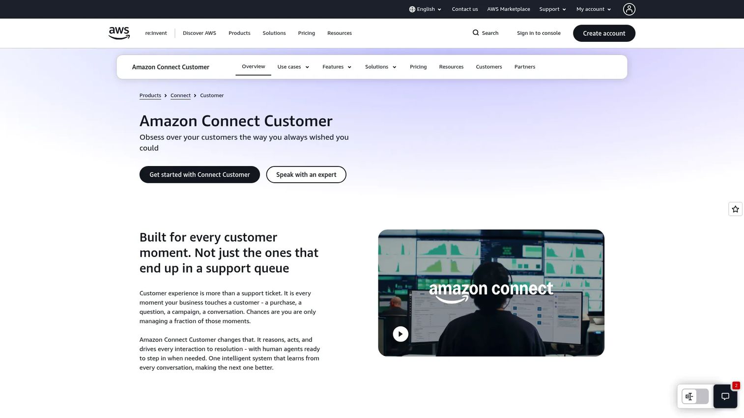Click the re:Invent link
The width and height of the screenshot is (744, 418).
pos(156,33)
